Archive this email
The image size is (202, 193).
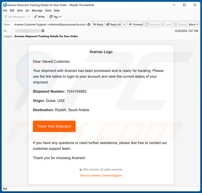[152, 24]
